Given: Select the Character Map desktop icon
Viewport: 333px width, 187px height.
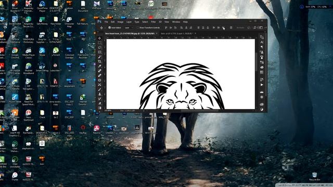Looking at the screenshot, I should pos(69,22).
